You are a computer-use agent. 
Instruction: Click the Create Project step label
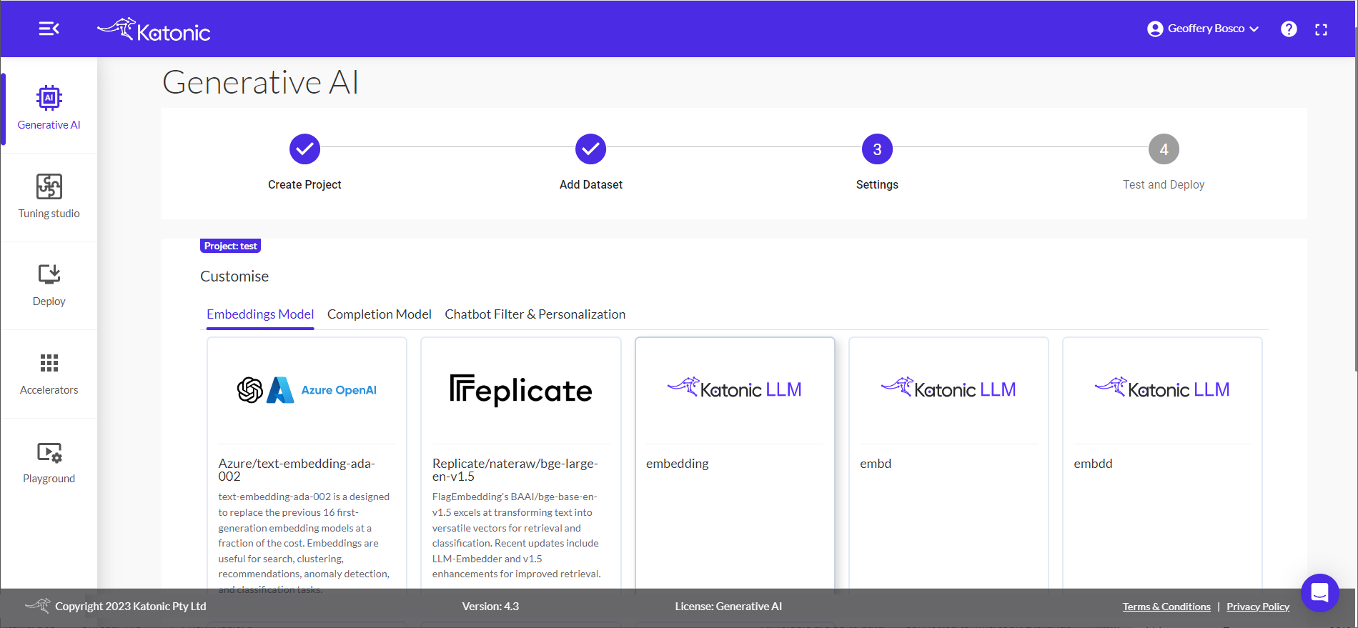point(304,184)
